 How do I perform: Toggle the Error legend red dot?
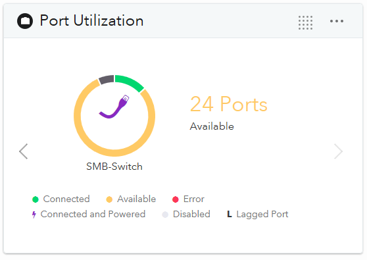(x=176, y=199)
